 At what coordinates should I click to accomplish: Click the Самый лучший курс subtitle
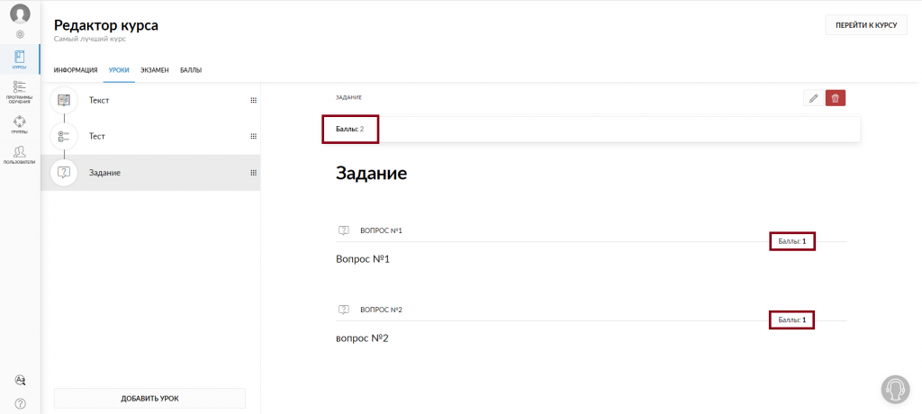(90, 40)
